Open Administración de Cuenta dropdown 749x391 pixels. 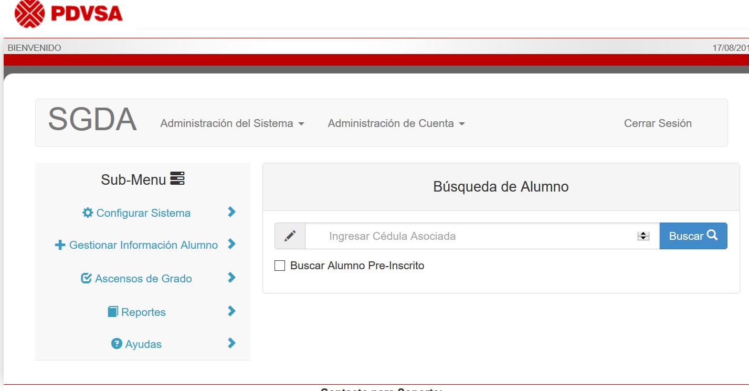pos(396,123)
